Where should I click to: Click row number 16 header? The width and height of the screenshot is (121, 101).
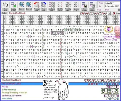[x=2, y=76]
